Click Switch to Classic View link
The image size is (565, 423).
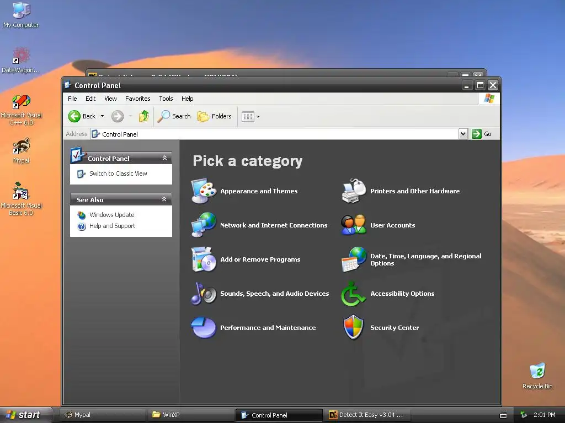pyautogui.click(x=118, y=173)
